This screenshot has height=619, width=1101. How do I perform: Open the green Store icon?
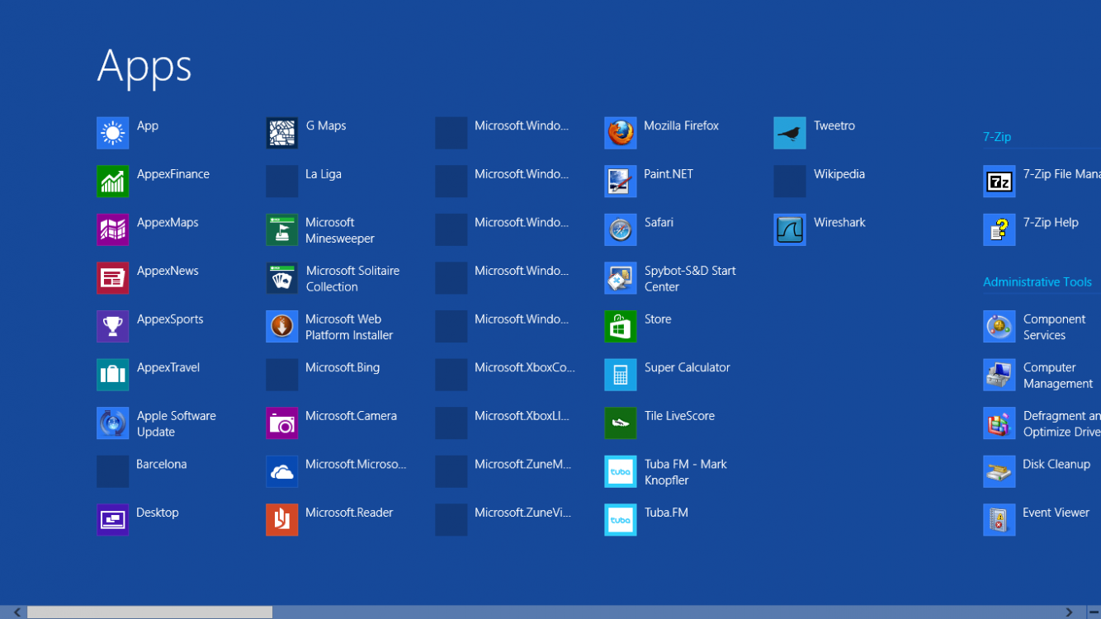point(620,327)
